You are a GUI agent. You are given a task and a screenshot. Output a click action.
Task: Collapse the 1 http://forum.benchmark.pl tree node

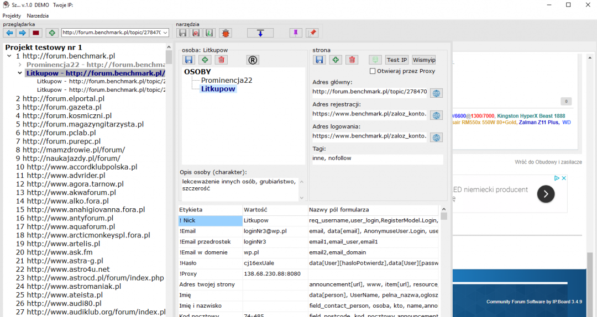[x=9, y=56]
